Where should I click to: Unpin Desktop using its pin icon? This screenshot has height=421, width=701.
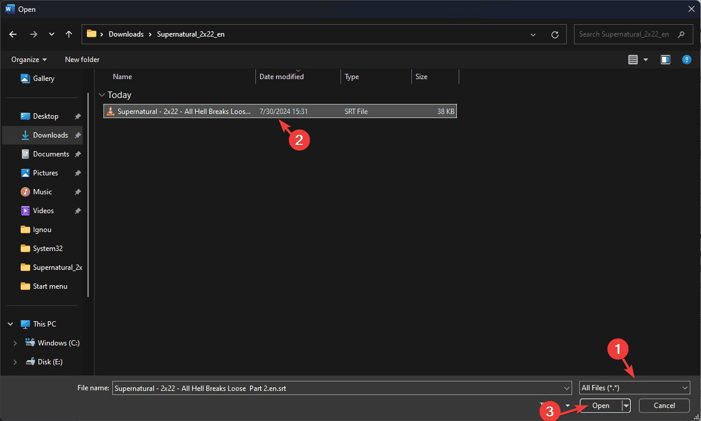pyautogui.click(x=78, y=116)
